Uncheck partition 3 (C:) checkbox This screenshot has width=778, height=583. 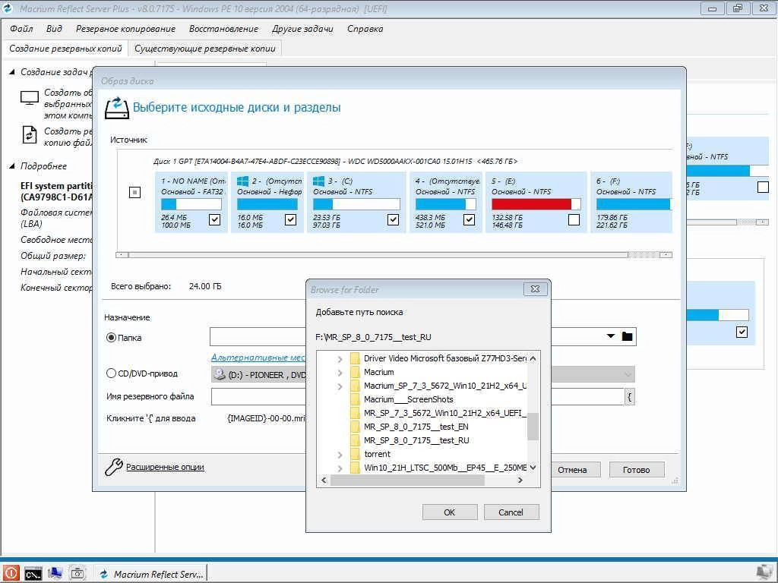tap(393, 219)
